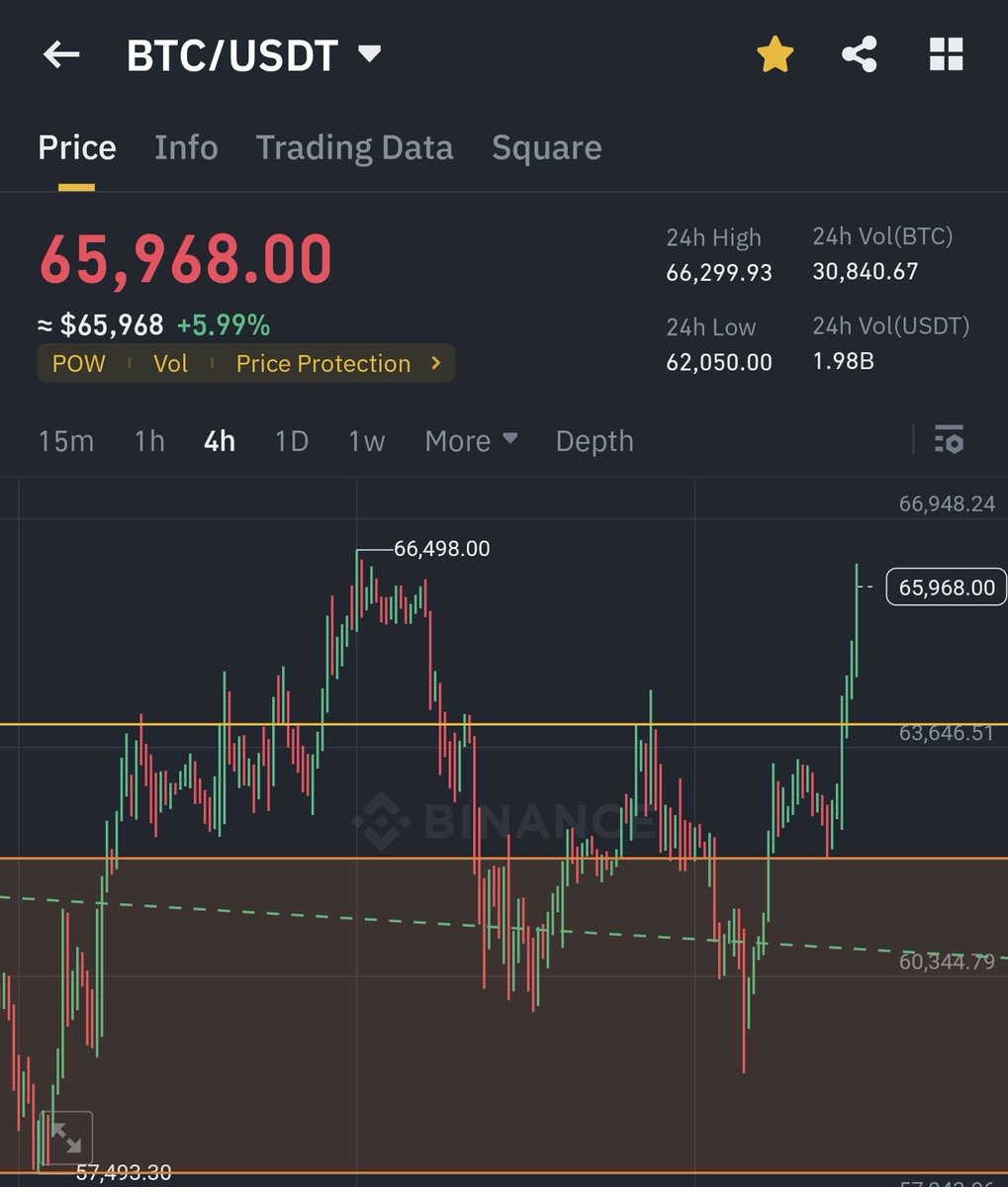Toggle the favorite star icon

(x=776, y=54)
